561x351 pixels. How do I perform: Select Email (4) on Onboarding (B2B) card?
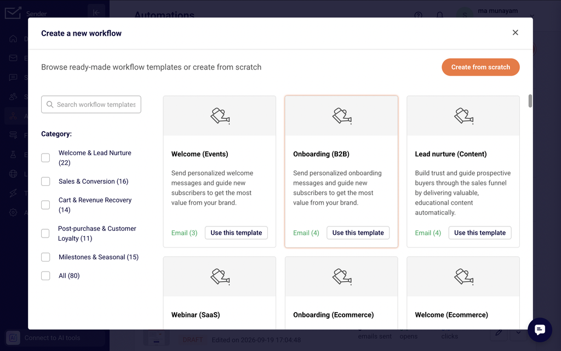point(306,233)
